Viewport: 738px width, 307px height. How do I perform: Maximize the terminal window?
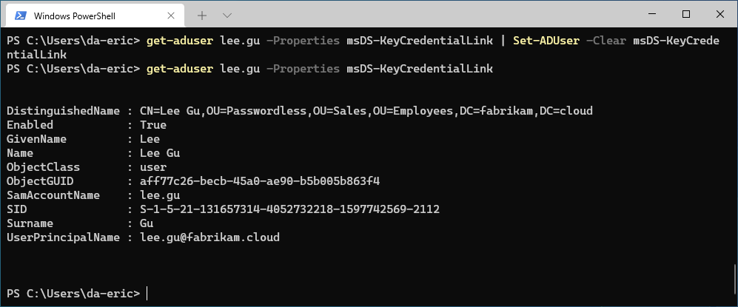click(686, 14)
